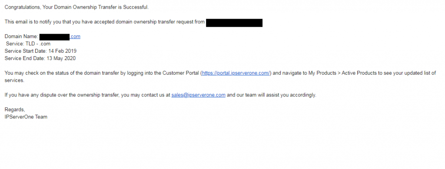Click the IPServerOne Team signature
The height and width of the screenshot is (169, 445).
click(26, 117)
